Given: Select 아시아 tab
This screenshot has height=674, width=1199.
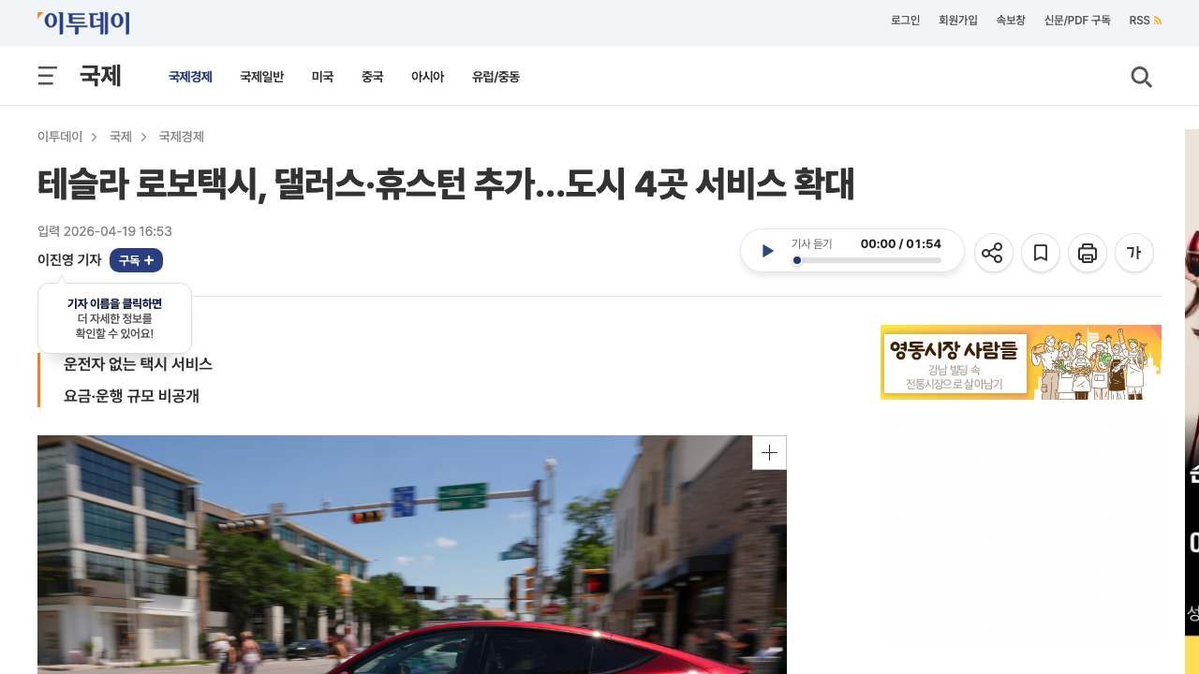Looking at the screenshot, I should (427, 77).
